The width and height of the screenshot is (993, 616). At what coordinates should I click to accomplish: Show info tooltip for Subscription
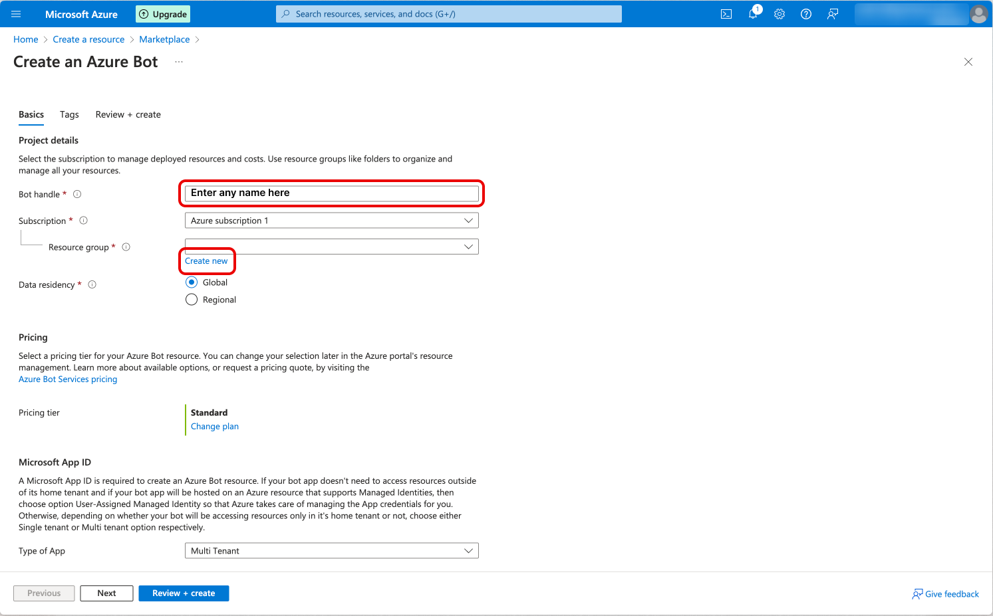83,221
